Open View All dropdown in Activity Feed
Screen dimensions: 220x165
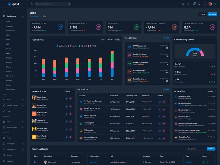click(x=211, y=91)
